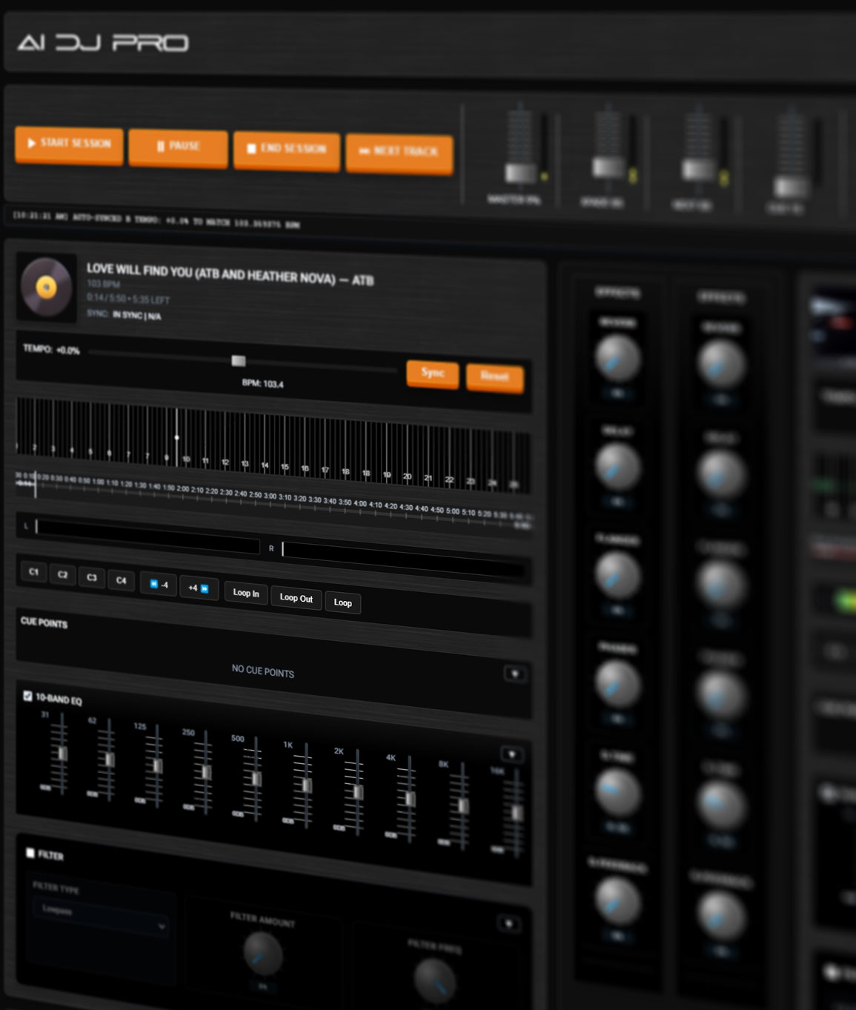
Task: Disable the 10-Band EQ checkbox
Action: 27,696
